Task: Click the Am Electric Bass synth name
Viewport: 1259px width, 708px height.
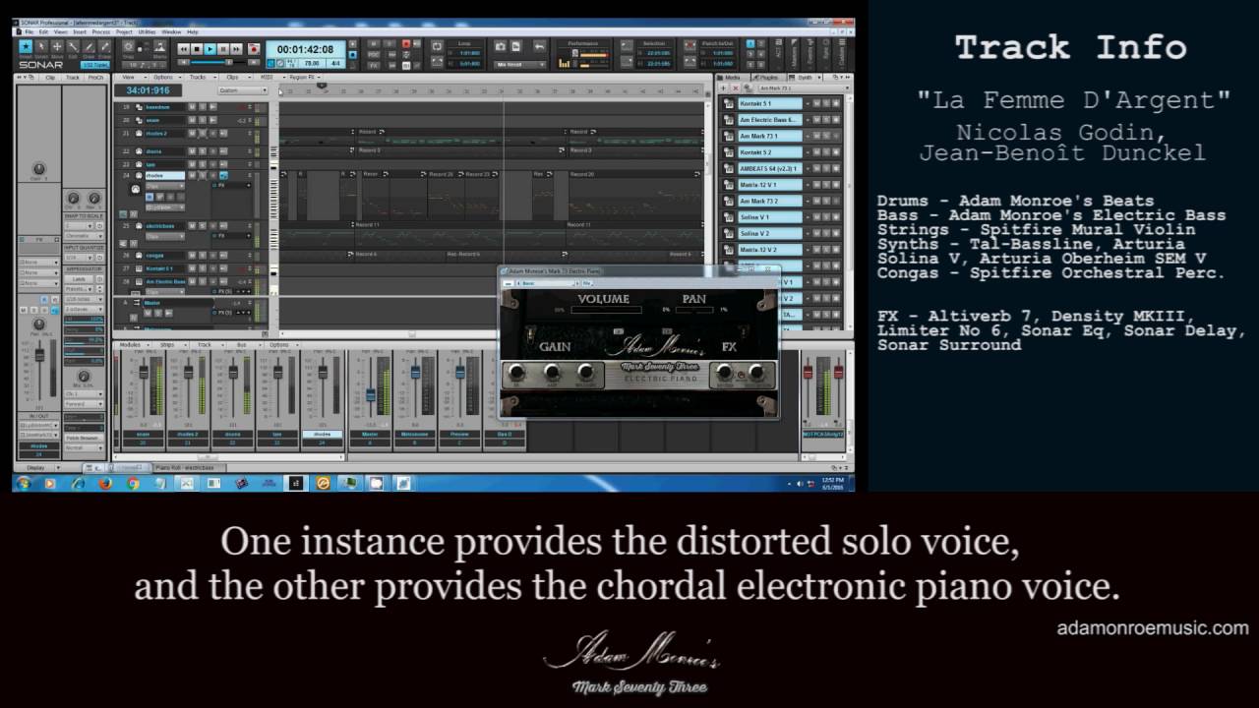Action: [x=770, y=120]
